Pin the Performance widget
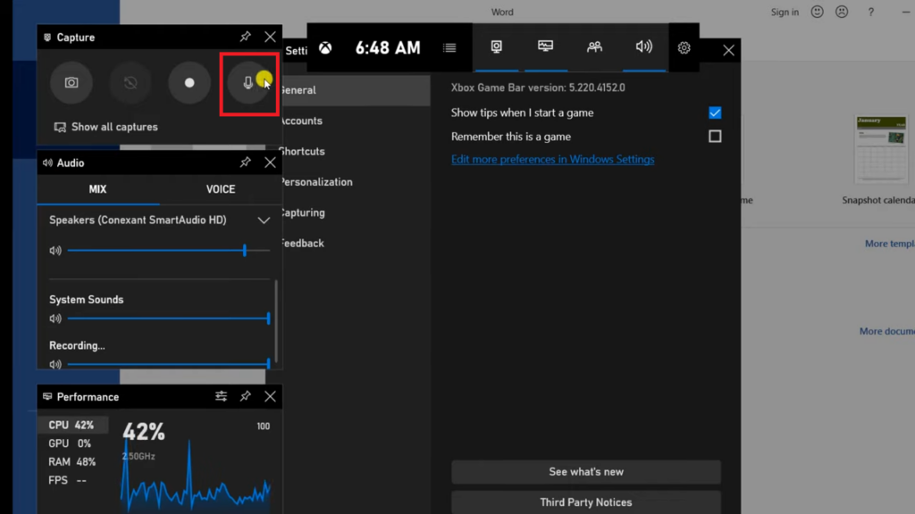915x514 pixels. pyautogui.click(x=245, y=396)
